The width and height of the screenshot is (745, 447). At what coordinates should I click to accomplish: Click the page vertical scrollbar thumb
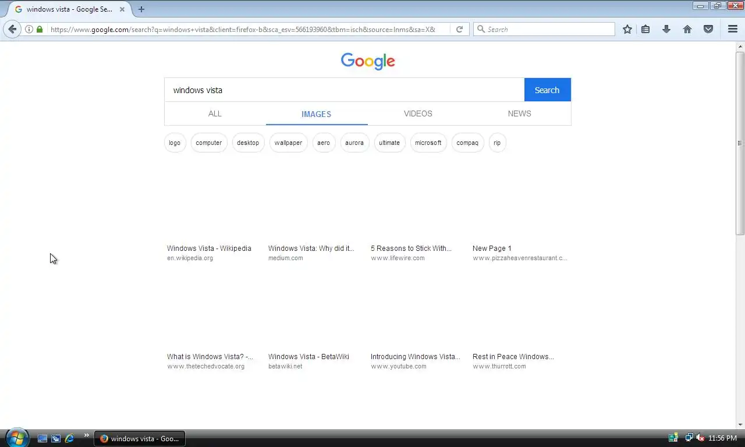pyautogui.click(x=740, y=143)
